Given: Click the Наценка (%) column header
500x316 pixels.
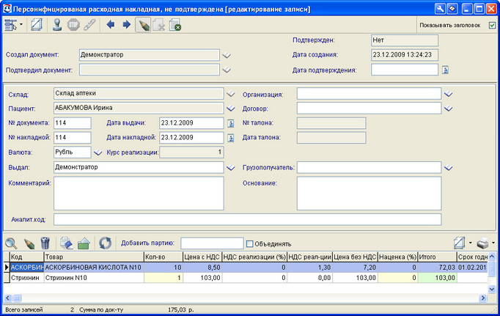Looking at the screenshot, I should point(397,257).
